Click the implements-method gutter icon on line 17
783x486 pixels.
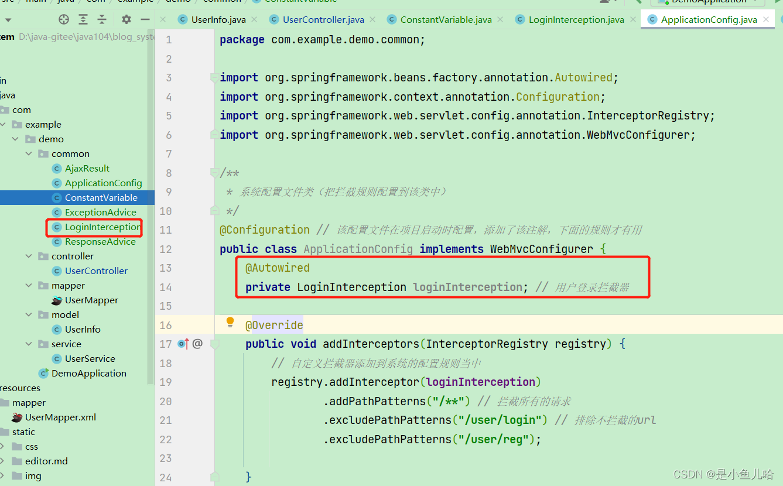[x=183, y=344]
